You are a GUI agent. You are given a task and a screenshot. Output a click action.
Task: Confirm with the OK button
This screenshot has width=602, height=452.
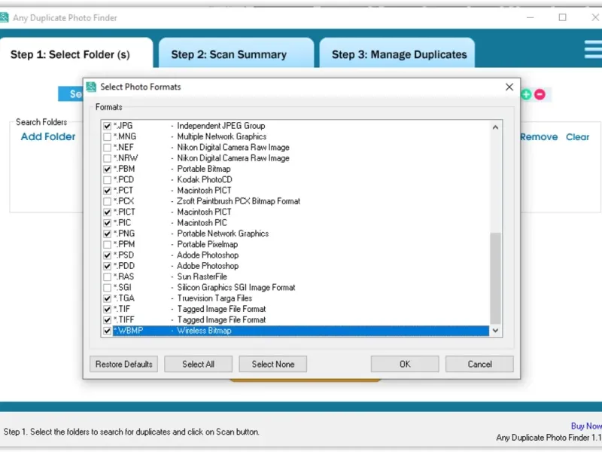pyautogui.click(x=405, y=364)
